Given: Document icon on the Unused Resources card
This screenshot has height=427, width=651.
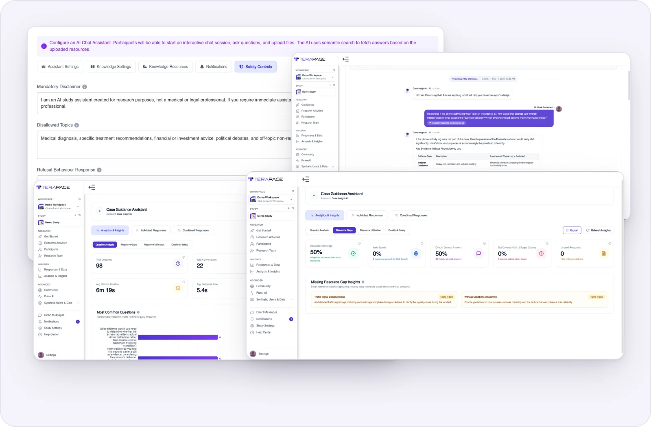Looking at the screenshot, I should point(604,253).
